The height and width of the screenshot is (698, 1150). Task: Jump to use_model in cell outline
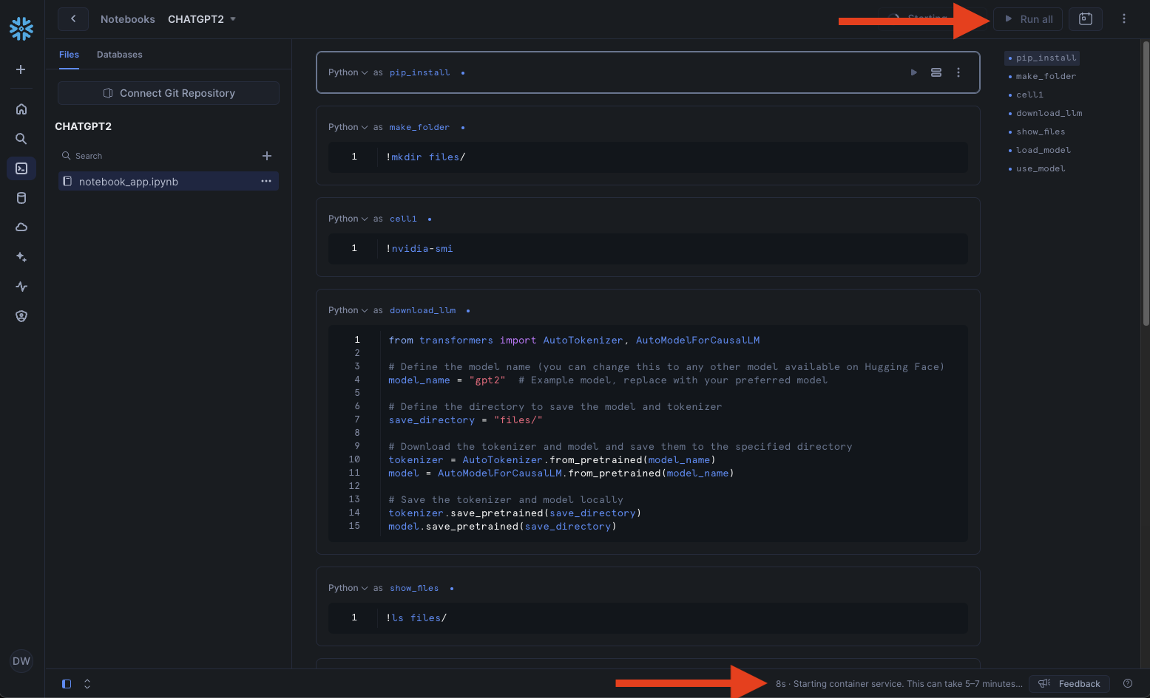pyautogui.click(x=1041, y=168)
